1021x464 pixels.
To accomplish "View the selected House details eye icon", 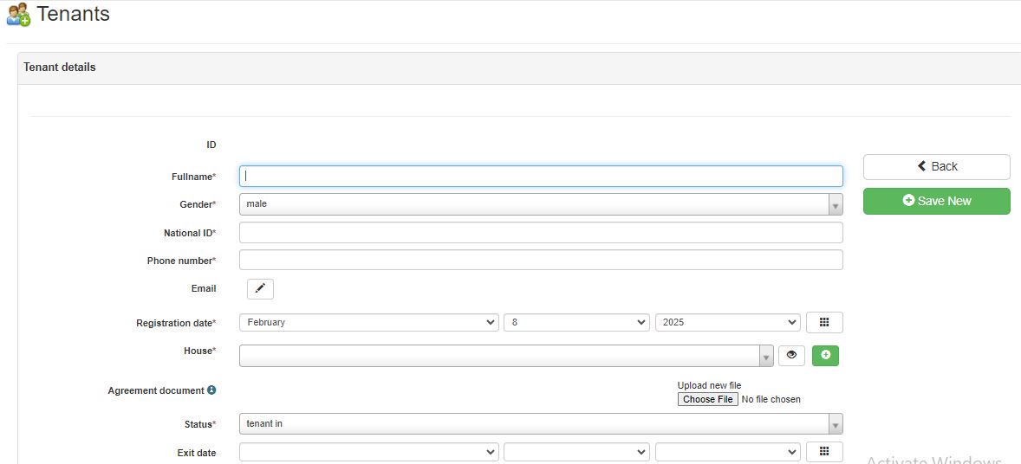I will click(x=791, y=355).
